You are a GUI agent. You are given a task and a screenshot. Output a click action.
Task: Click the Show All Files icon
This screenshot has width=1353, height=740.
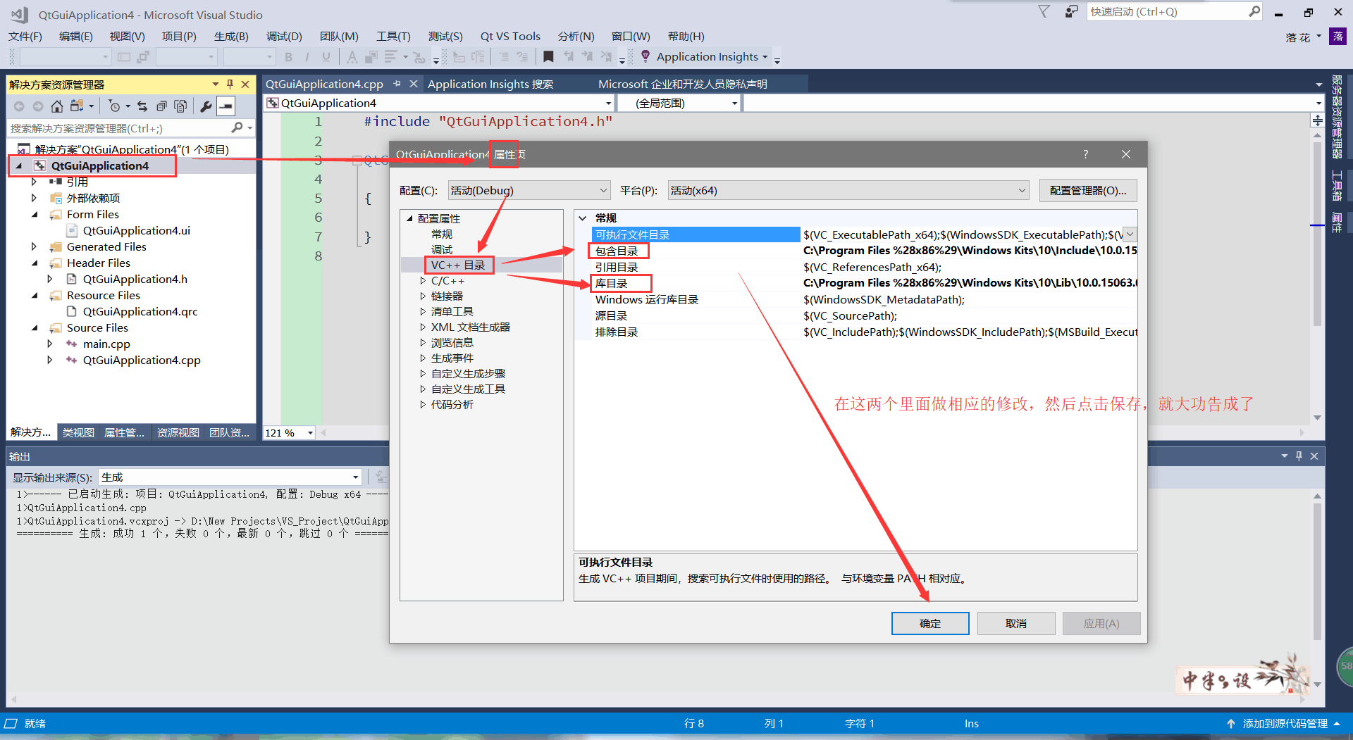(180, 106)
